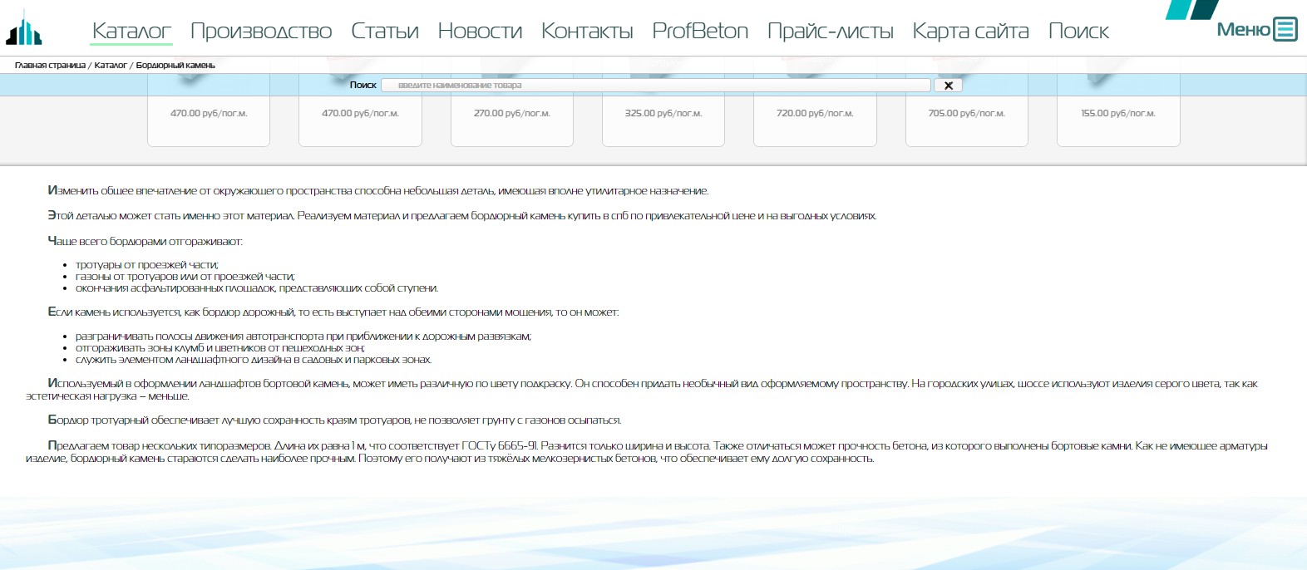The image size is (1307, 570).
Task: Select the 270.00 руб/пог.м. product card
Action: [x=512, y=120]
